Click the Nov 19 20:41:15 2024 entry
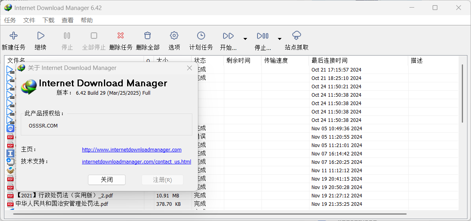 click(x=337, y=179)
